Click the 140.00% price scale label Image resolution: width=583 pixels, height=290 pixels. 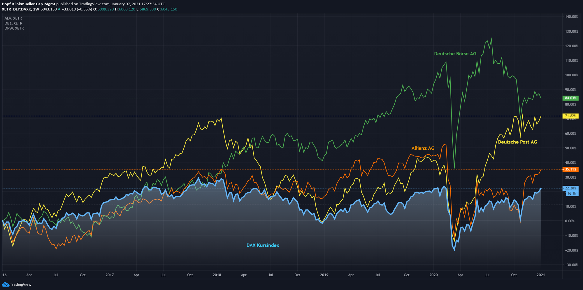click(572, 17)
